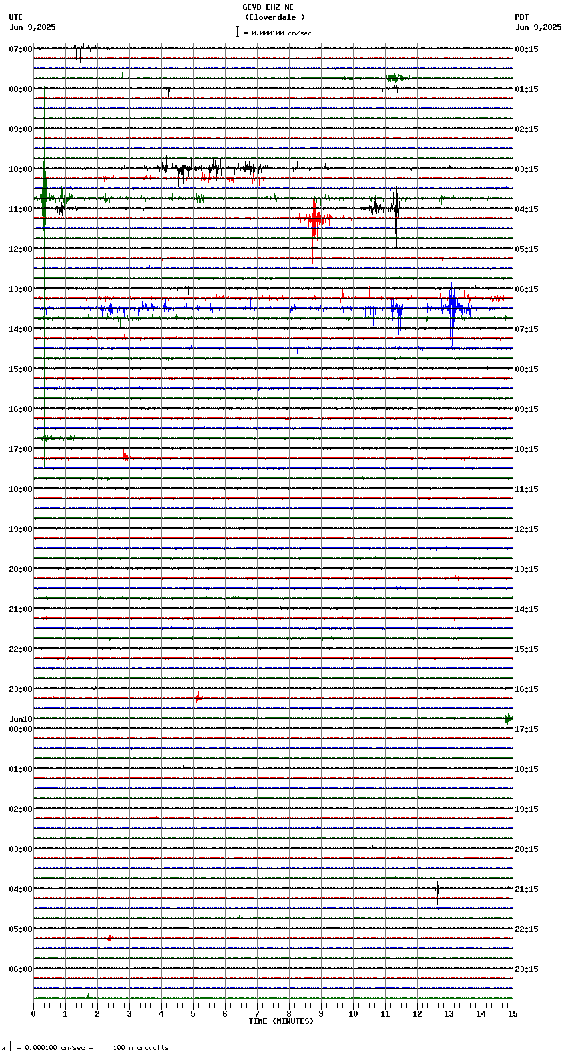Click the 09:00 UTC row label
566x1056 pixels.
point(21,129)
